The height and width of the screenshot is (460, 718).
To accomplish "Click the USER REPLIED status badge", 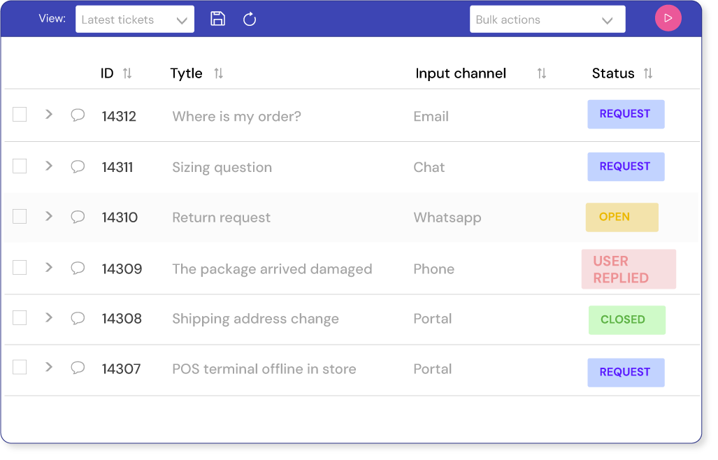I will (x=629, y=269).
